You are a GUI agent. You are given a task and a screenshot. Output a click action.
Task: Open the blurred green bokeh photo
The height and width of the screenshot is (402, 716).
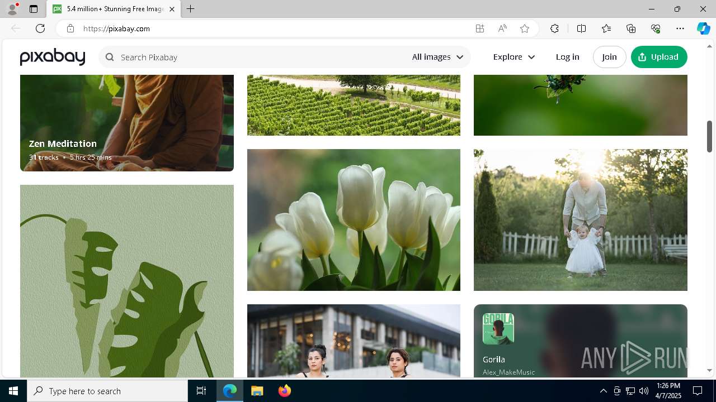[x=580, y=105]
